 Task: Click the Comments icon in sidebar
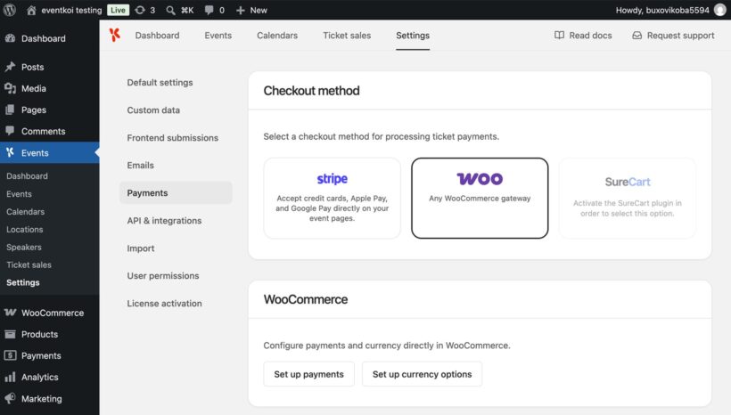(x=11, y=131)
